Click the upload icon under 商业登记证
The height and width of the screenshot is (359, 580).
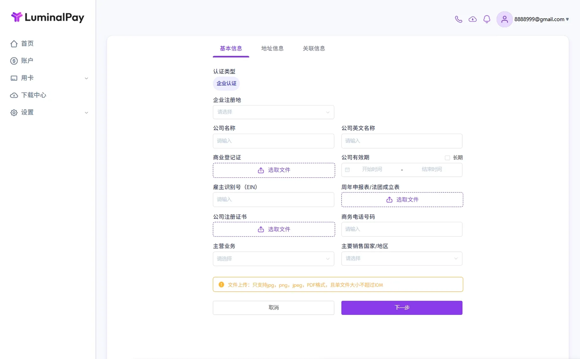click(261, 170)
